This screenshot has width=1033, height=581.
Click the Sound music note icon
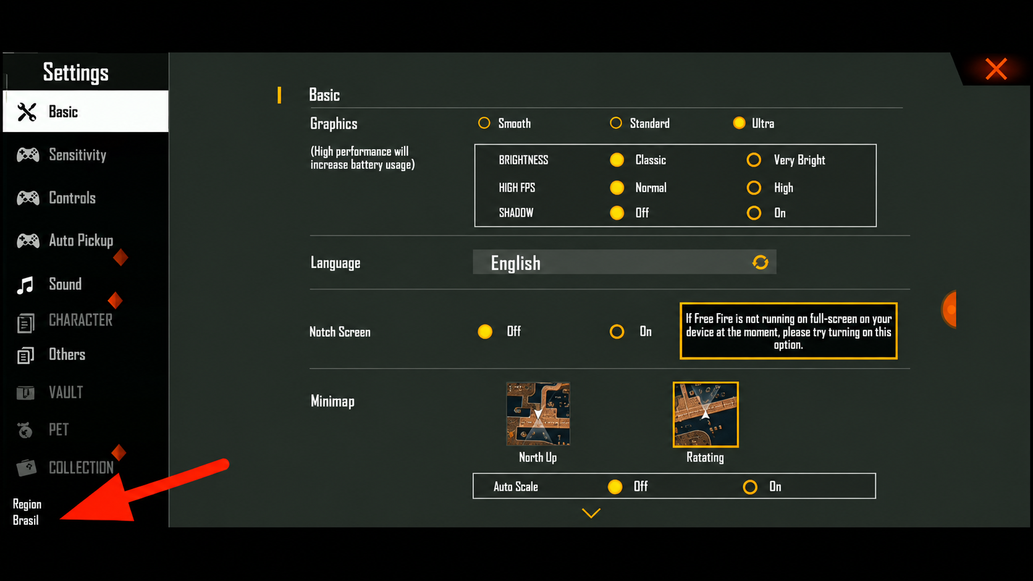(x=25, y=285)
